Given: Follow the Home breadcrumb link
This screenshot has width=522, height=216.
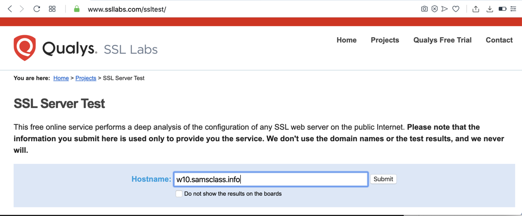Looking at the screenshot, I should tap(61, 78).
